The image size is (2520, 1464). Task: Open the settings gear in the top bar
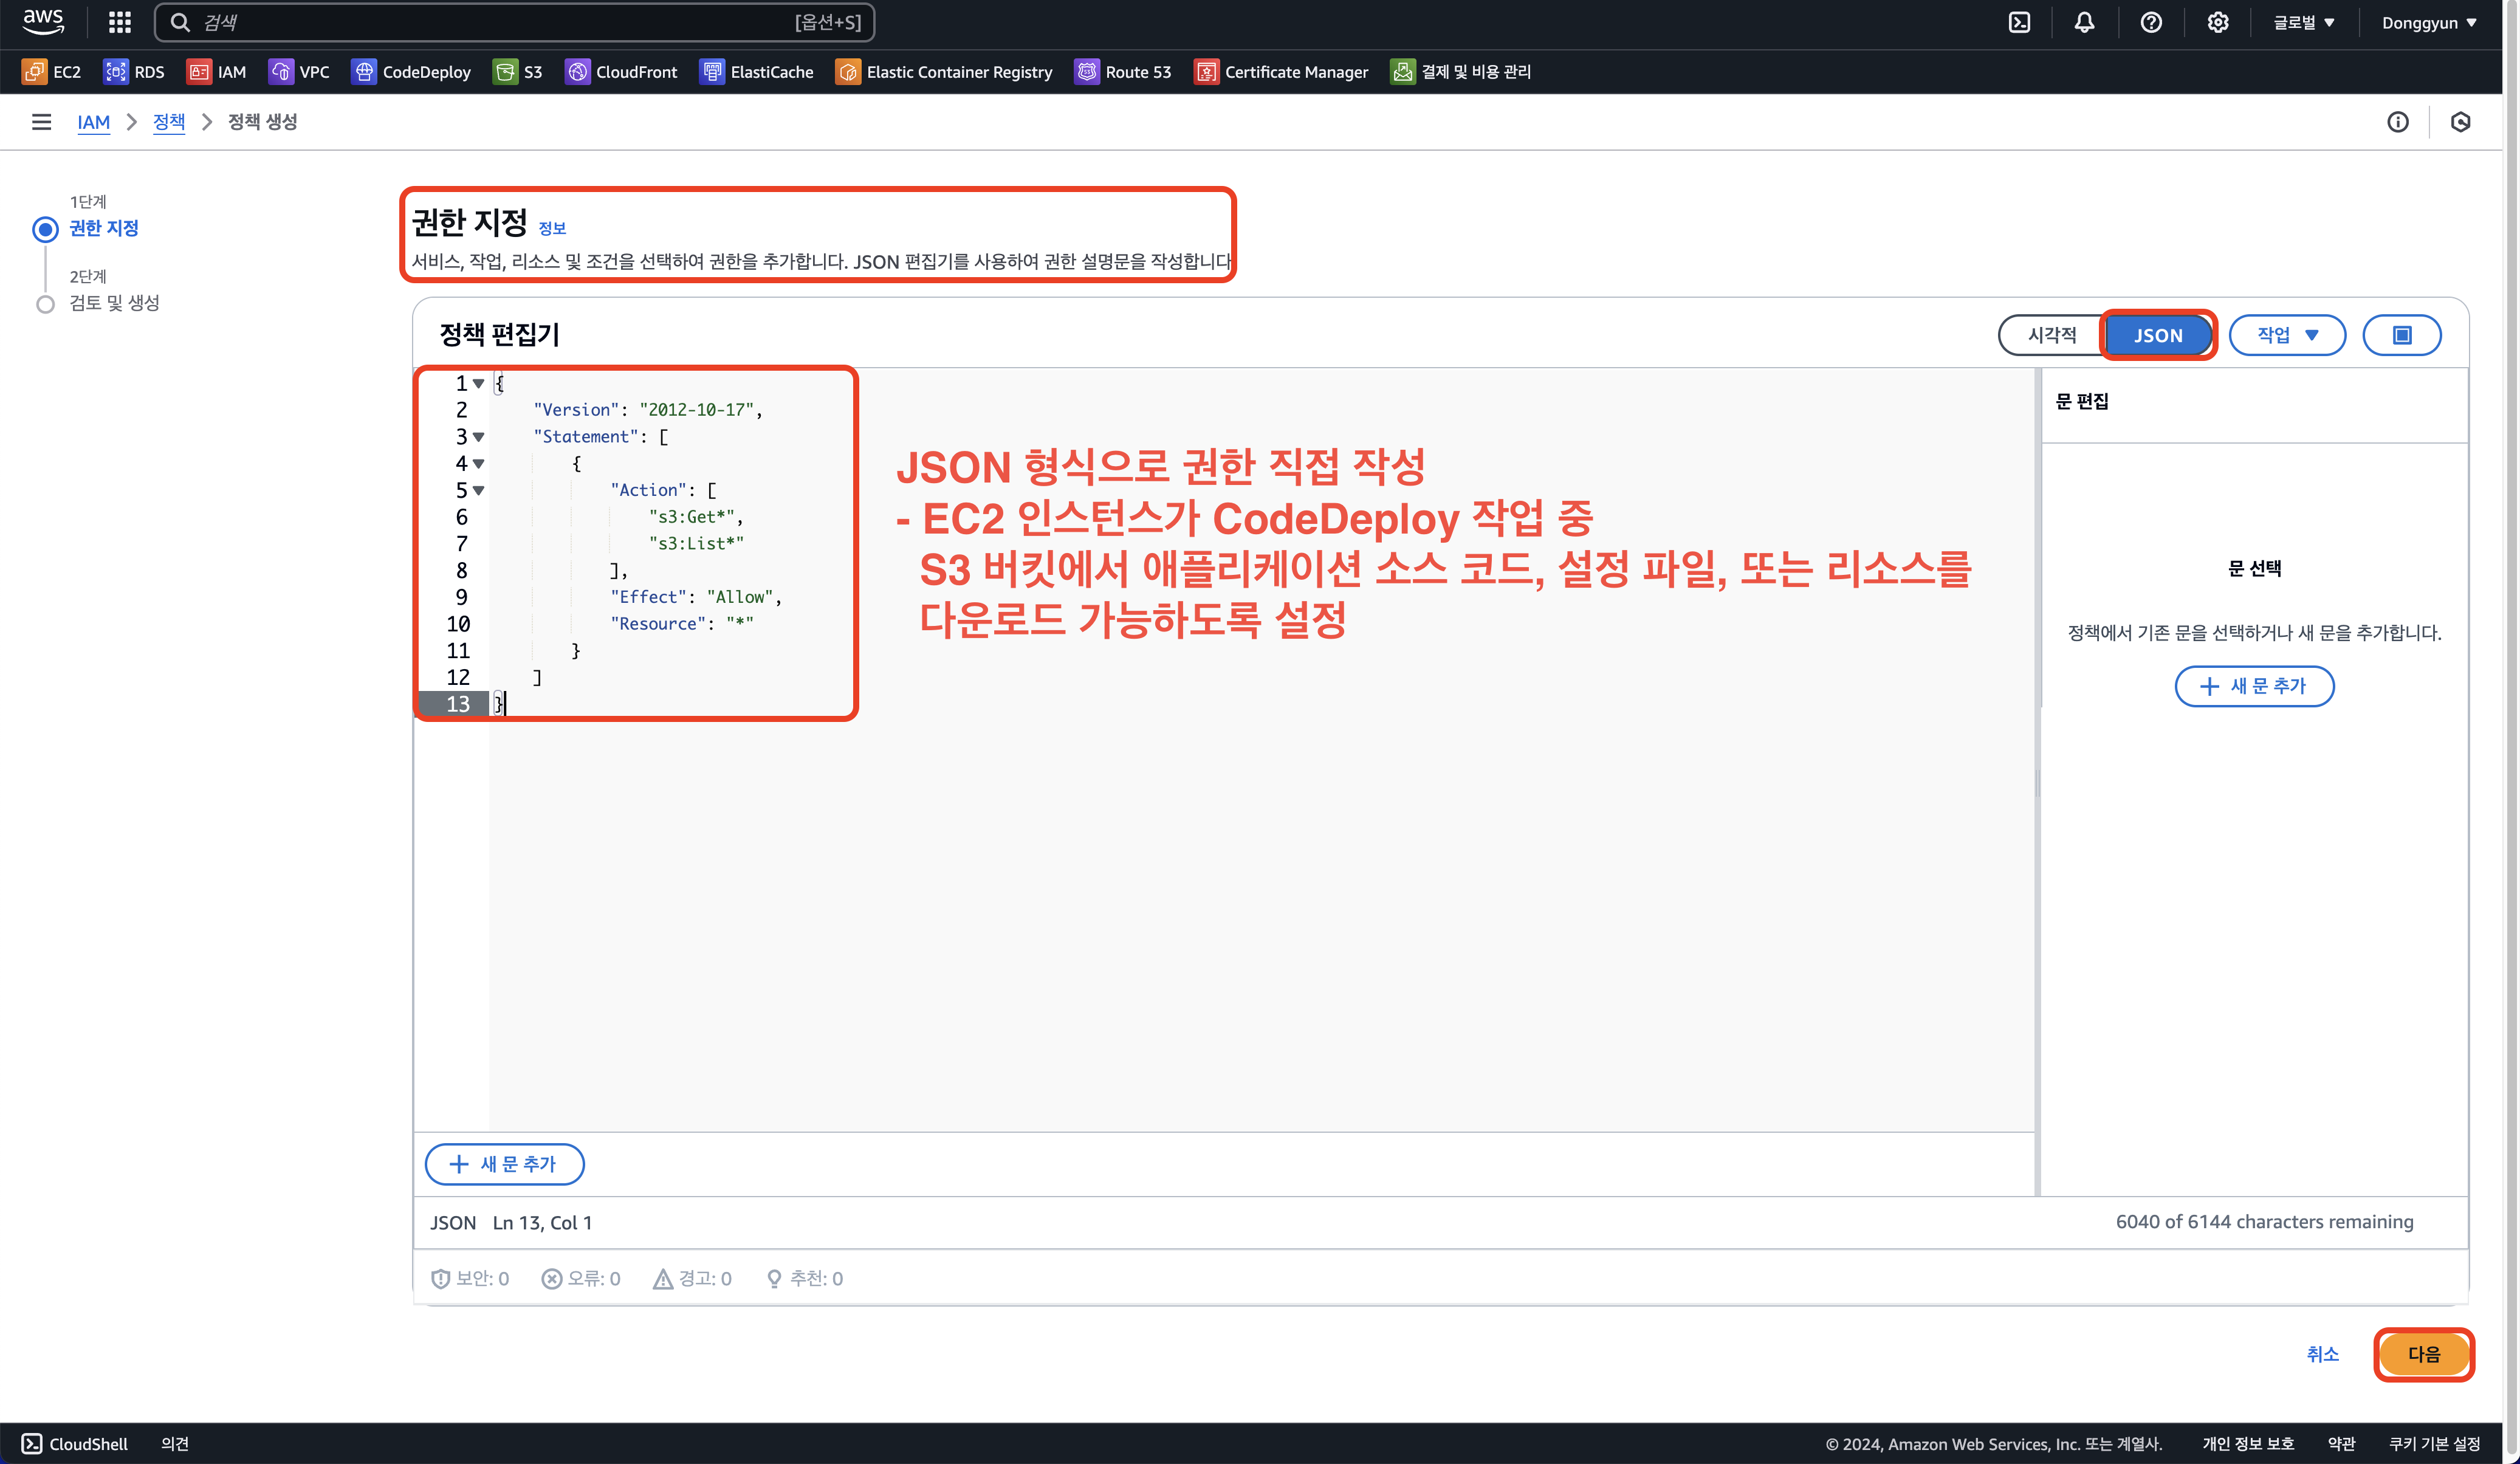[2217, 22]
